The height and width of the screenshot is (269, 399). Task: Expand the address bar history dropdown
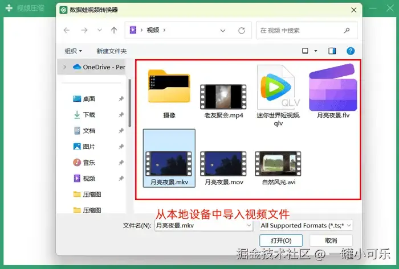(223, 31)
